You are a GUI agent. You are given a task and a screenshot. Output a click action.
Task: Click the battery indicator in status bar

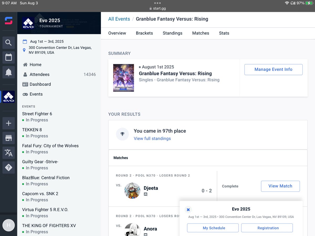309,3
